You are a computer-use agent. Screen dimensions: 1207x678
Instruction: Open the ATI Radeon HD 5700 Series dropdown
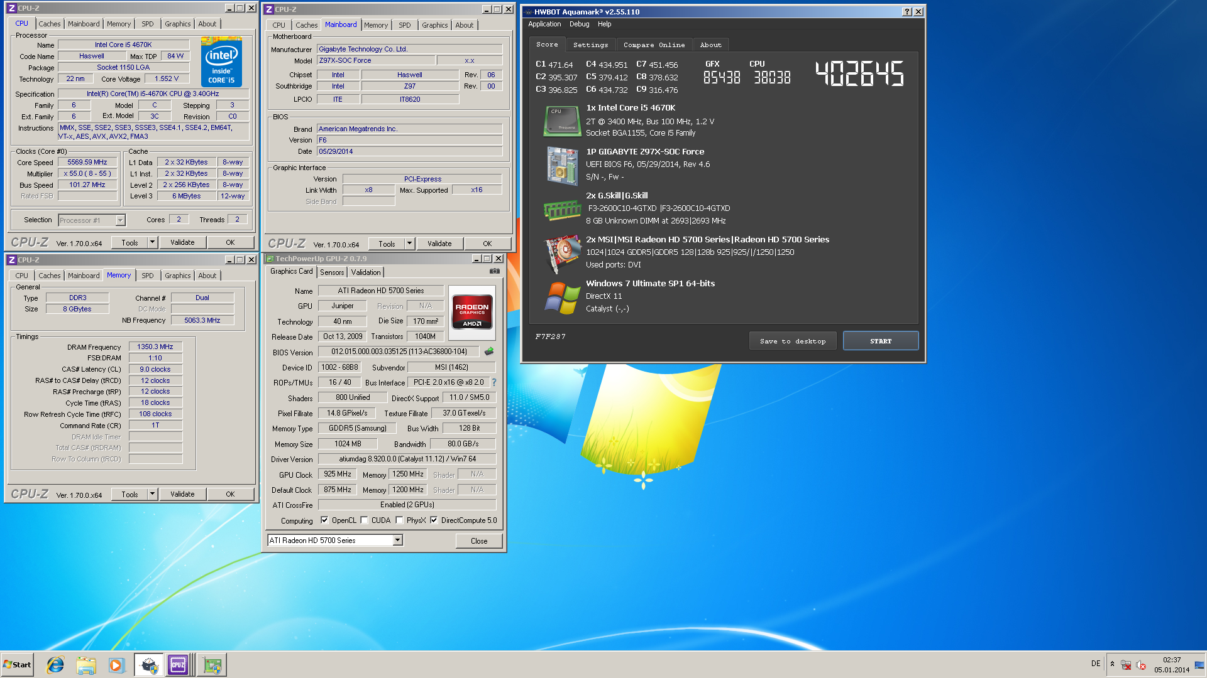click(397, 541)
